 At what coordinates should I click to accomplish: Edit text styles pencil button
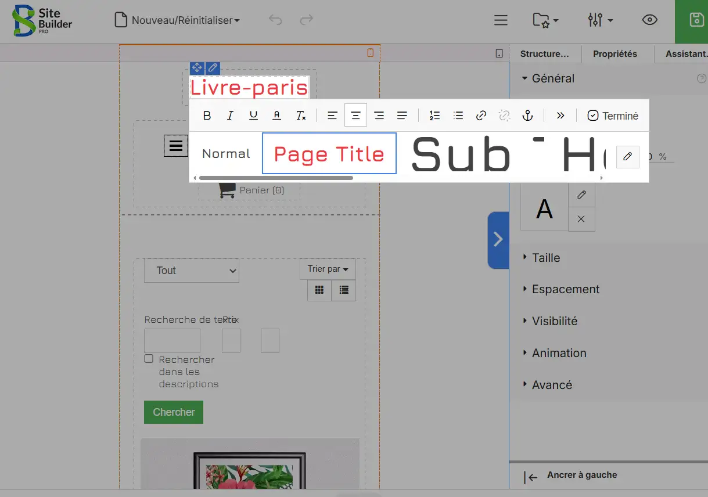[x=627, y=157]
